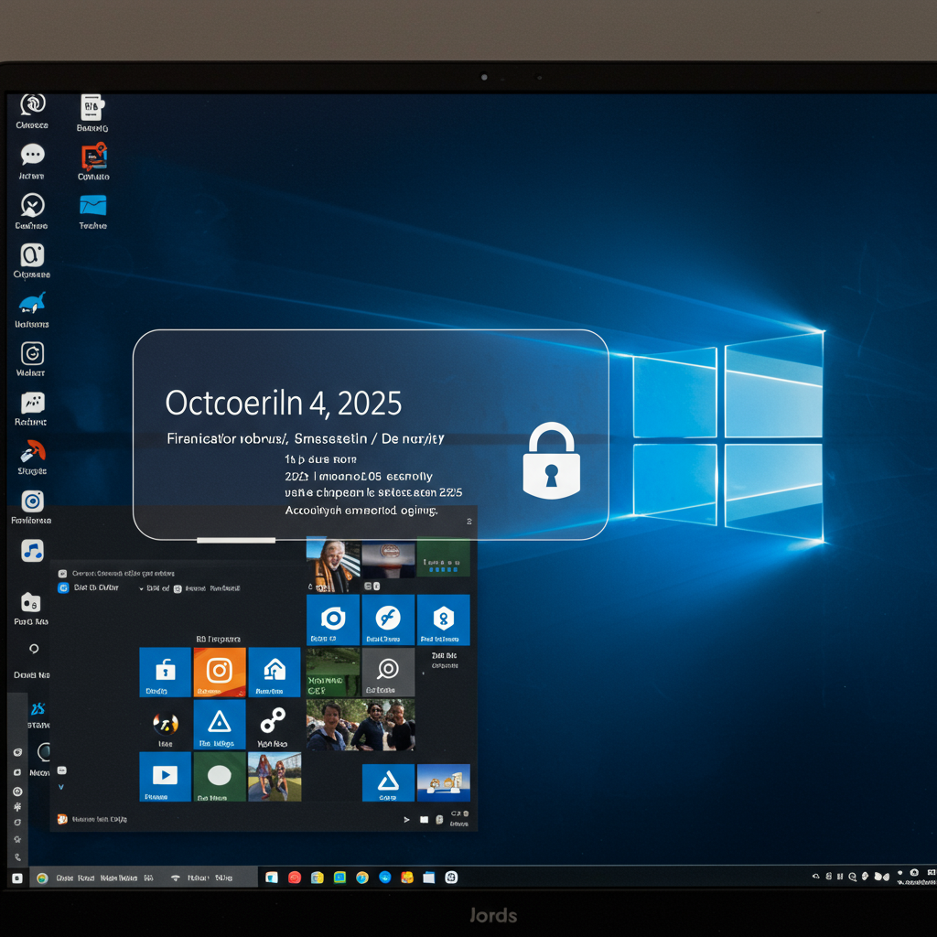Open the chat bubble with dotted chart icon
937x937 pixels.
(x=32, y=404)
